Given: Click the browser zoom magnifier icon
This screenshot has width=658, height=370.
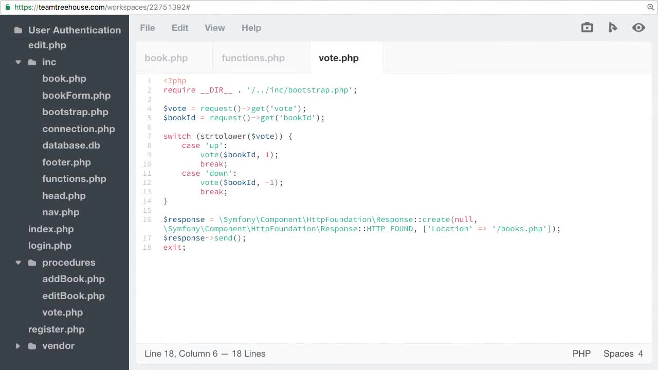Looking at the screenshot, I should (650, 7).
